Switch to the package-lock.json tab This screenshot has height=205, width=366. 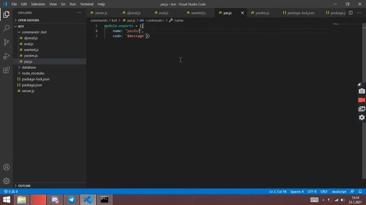point(301,13)
